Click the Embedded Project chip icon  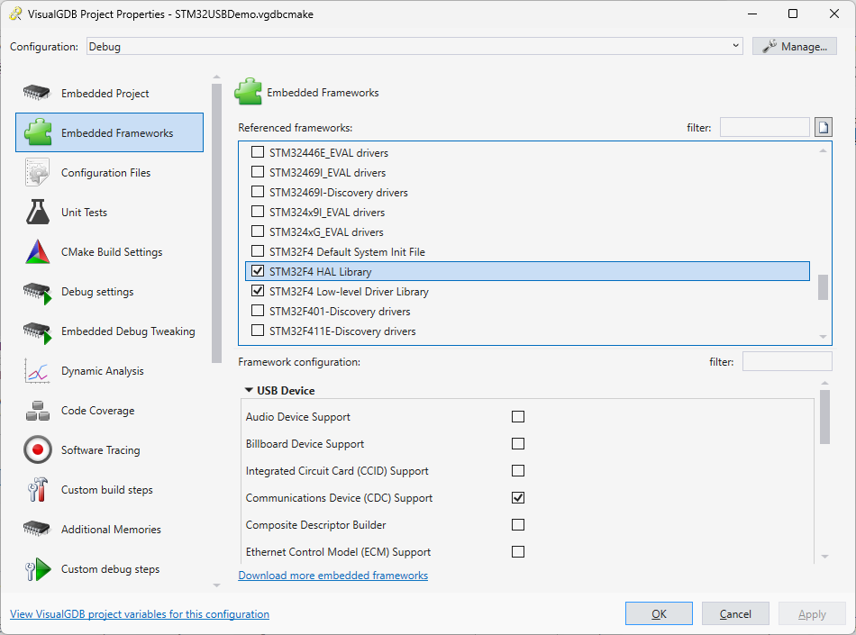point(37,94)
